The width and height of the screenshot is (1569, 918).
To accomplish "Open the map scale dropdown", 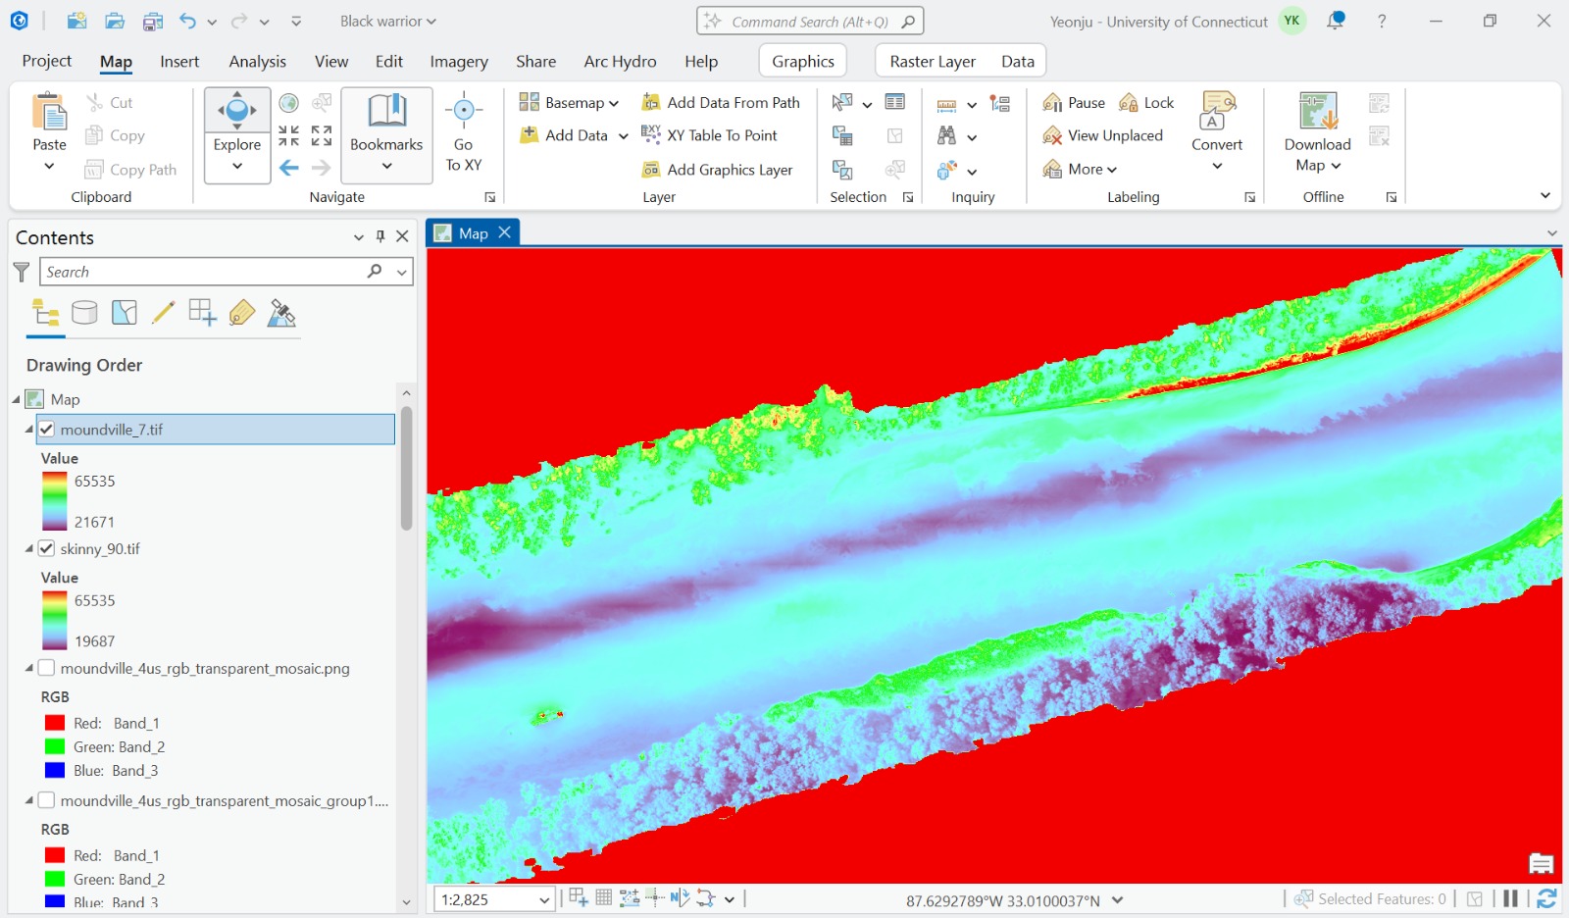I will point(544,899).
